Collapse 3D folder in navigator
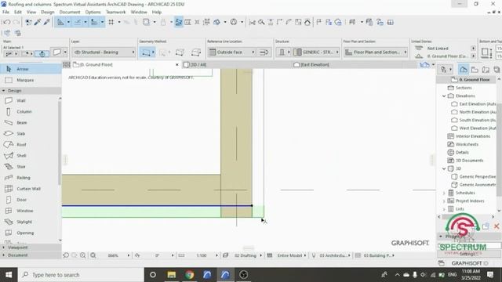Screen dimensions: 502x282 [444, 168]
